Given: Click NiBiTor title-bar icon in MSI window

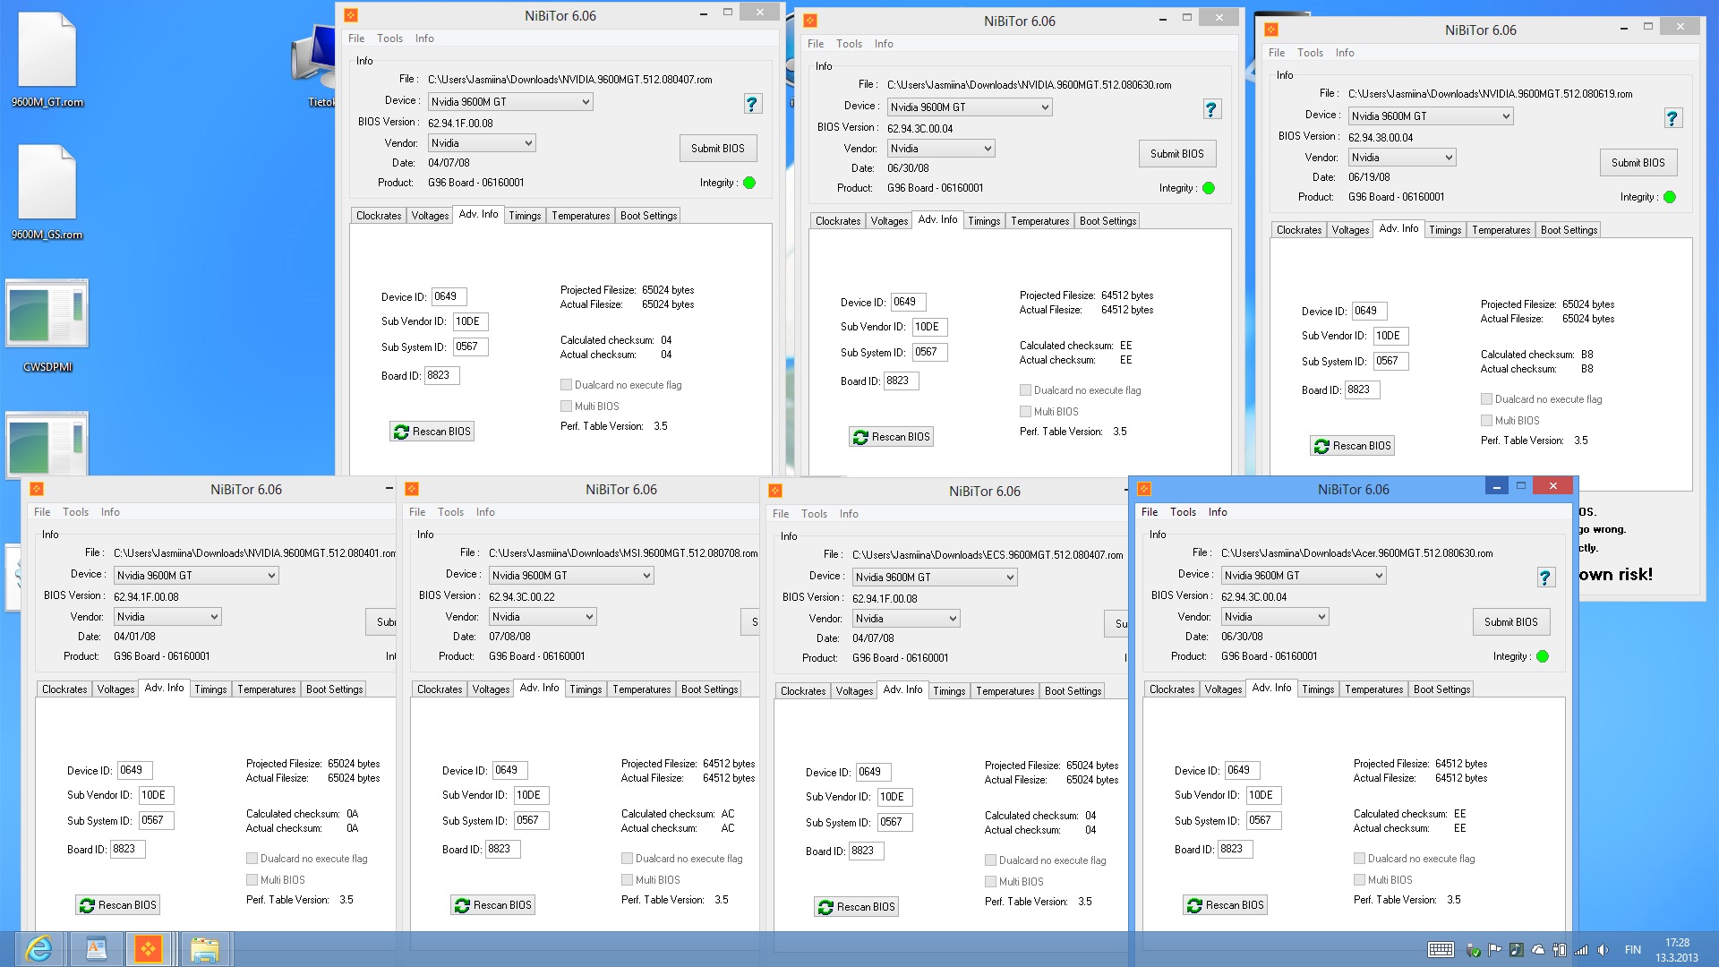Looking at the screenshot, I should click(x=412, y=489).
